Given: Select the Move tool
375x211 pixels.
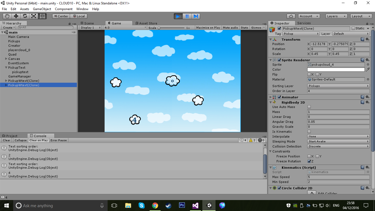Looking at the screenshot, I should click(16, 16).
